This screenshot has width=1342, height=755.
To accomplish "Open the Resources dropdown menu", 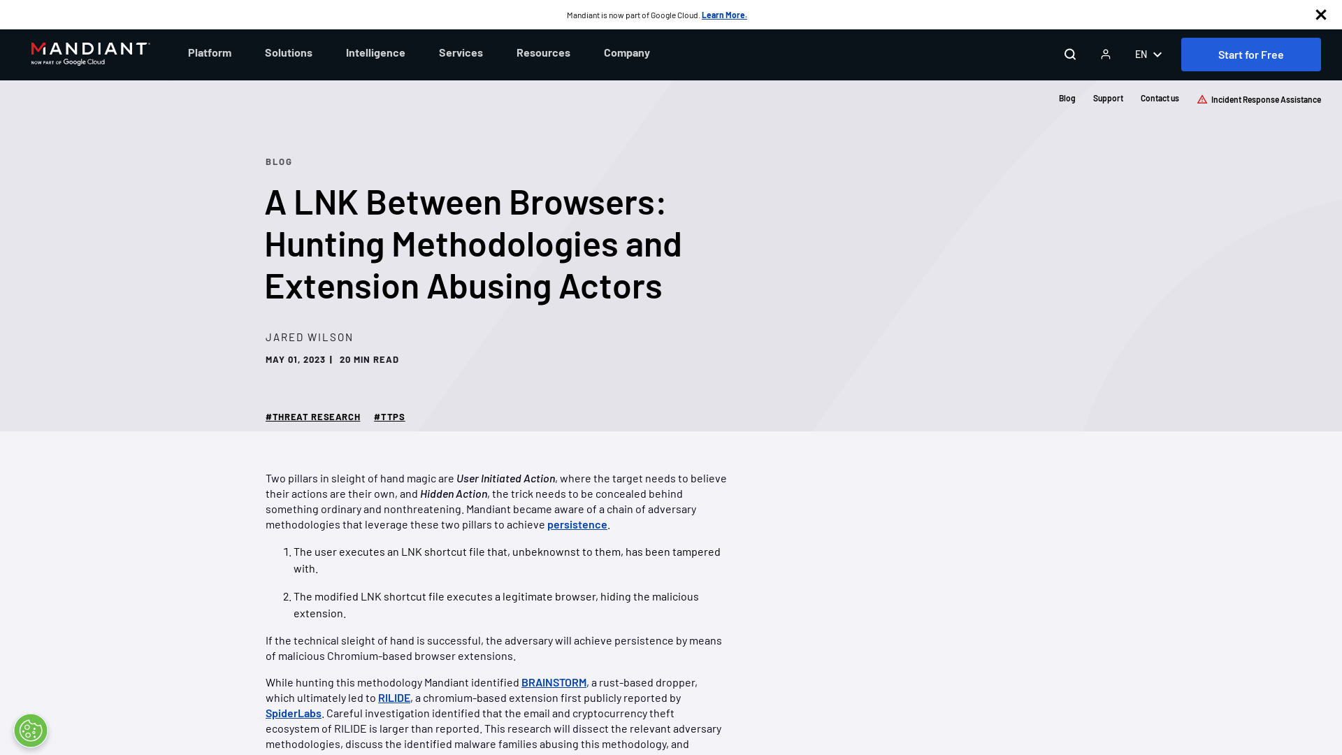I will click(543, 52).
